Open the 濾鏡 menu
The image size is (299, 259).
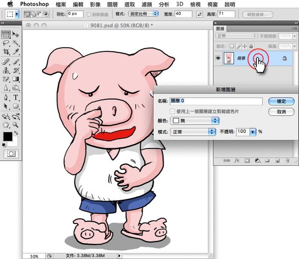click(x=147, y=4)
